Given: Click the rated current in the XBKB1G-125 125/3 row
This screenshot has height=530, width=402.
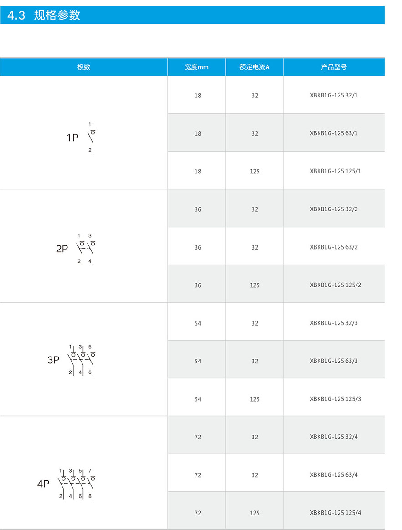Looking at the screenshot, I should [254, 399].
